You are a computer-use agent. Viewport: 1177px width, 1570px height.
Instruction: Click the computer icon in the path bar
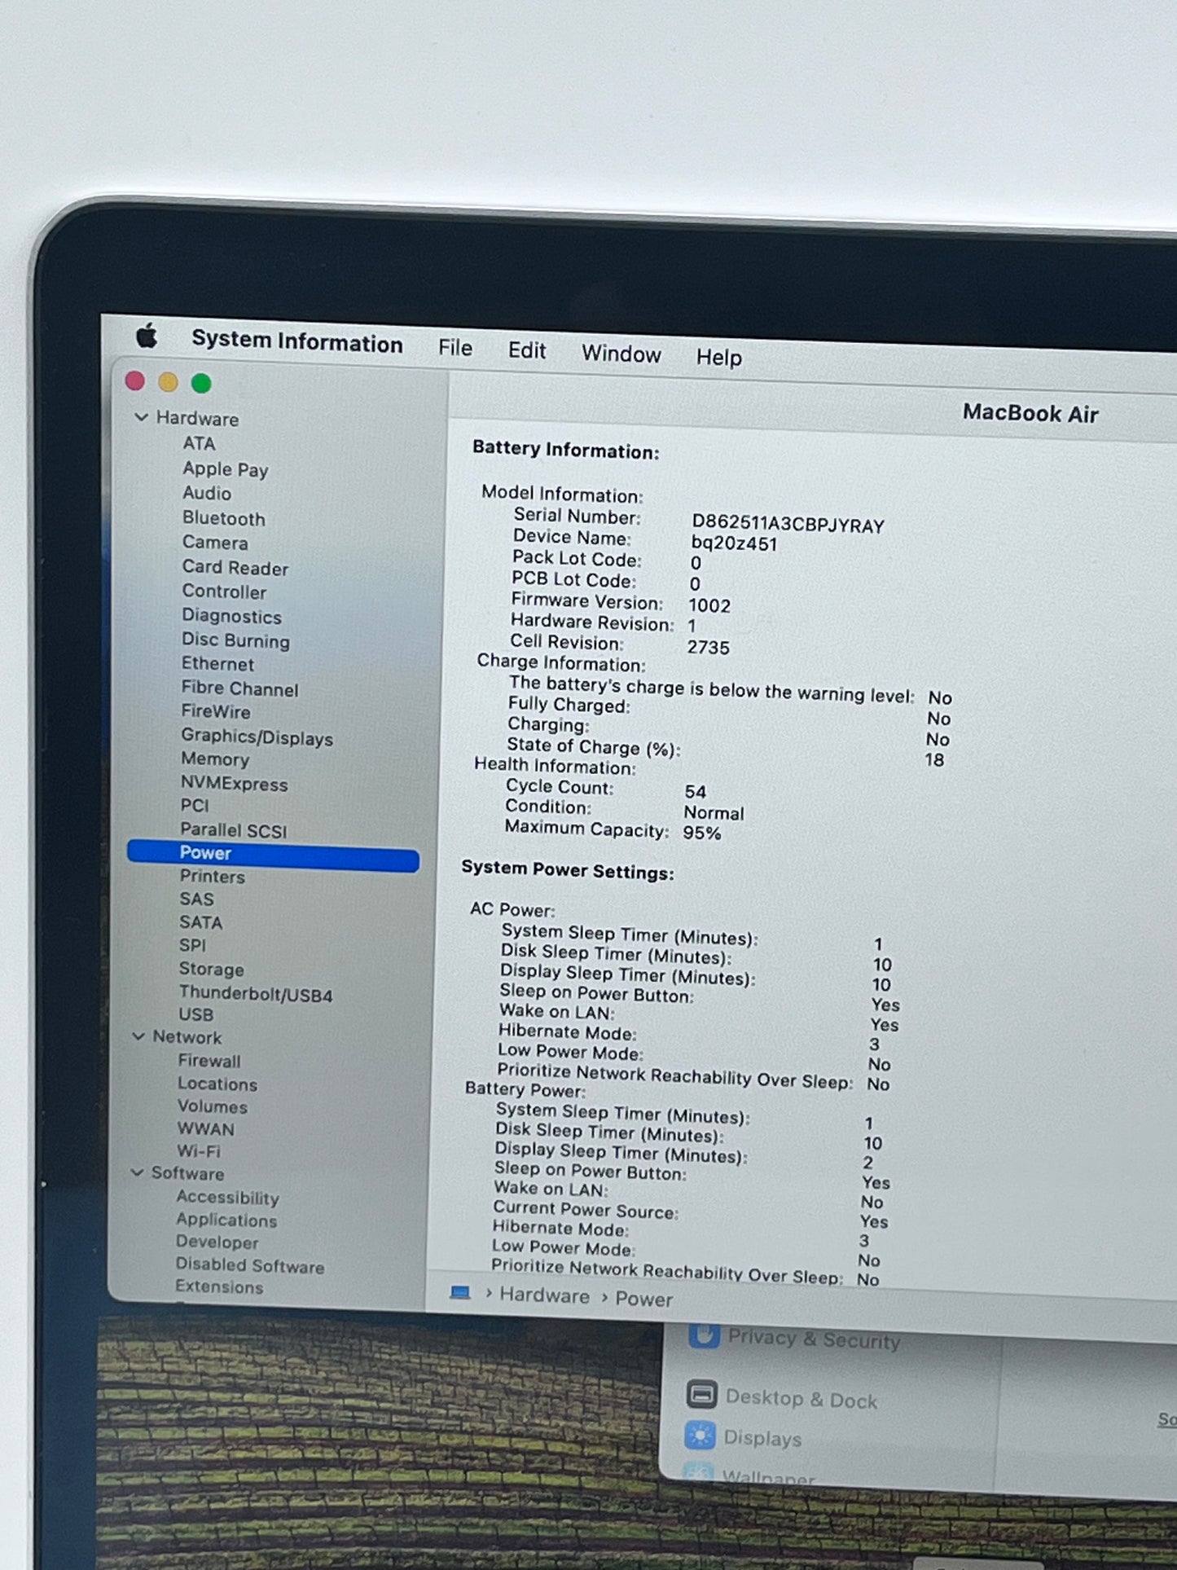[460, 1293]
